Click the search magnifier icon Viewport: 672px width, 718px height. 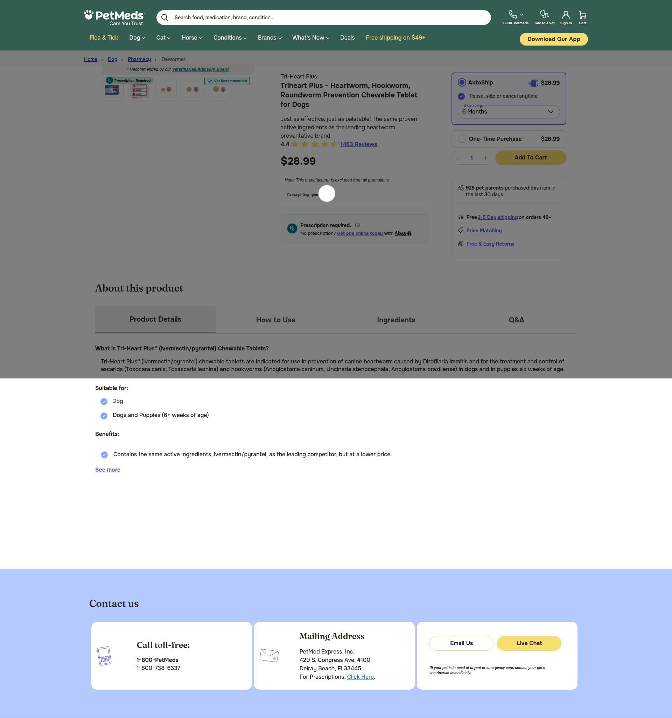point(164,17)
